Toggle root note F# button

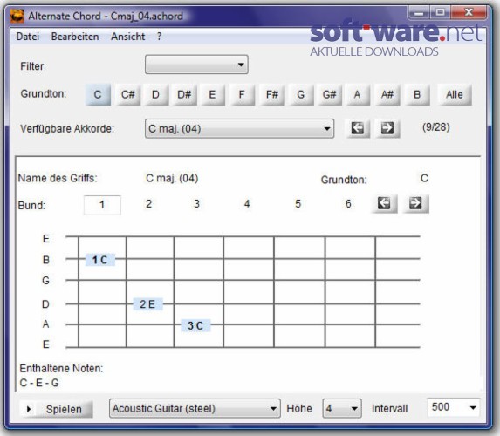pyautogui.click(x=272, y=94)
